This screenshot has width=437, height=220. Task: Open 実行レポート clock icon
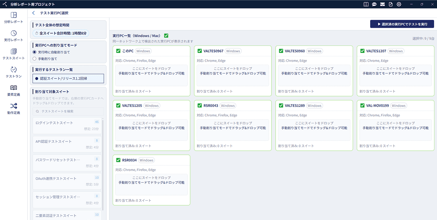coord(13,34)
